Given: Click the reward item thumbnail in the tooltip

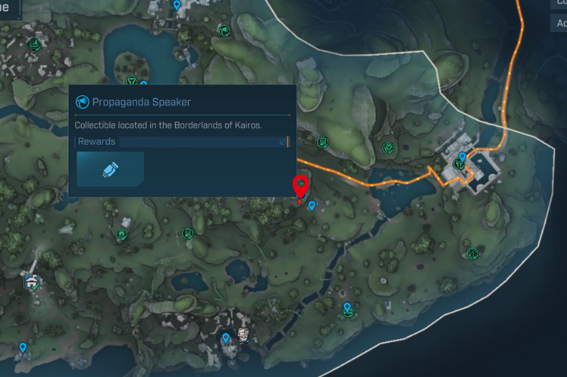Looking at the screenshot, I should (110, 169).
